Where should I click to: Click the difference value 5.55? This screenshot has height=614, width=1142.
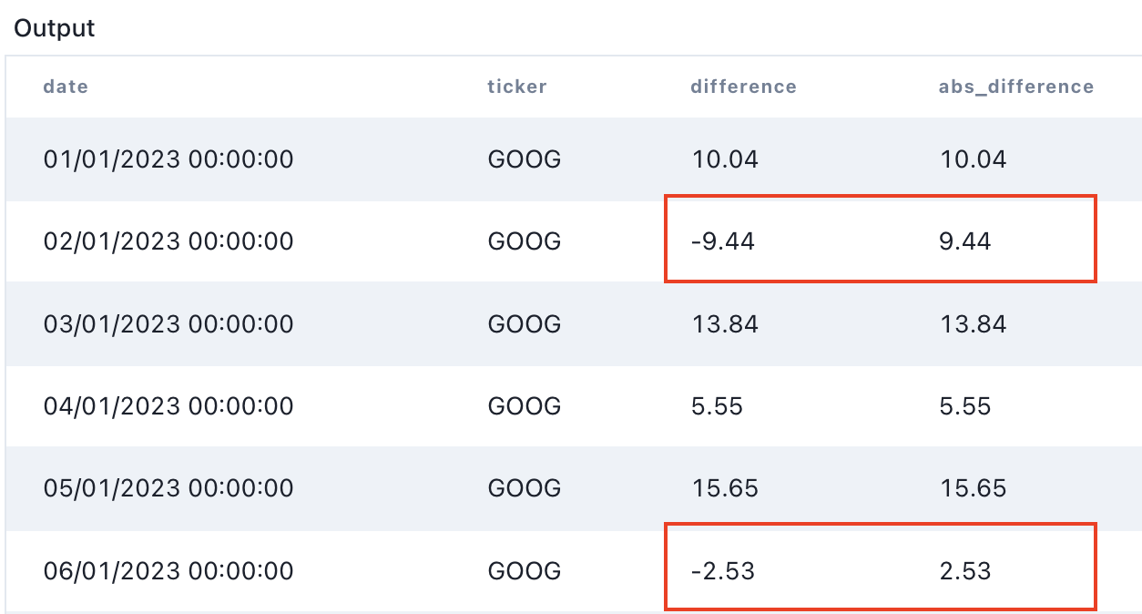717,405
